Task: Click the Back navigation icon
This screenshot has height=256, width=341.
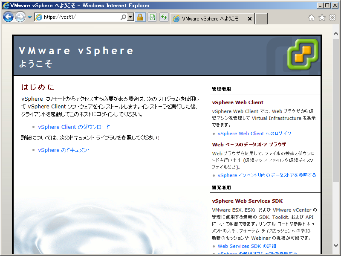Action: (9, 17)
